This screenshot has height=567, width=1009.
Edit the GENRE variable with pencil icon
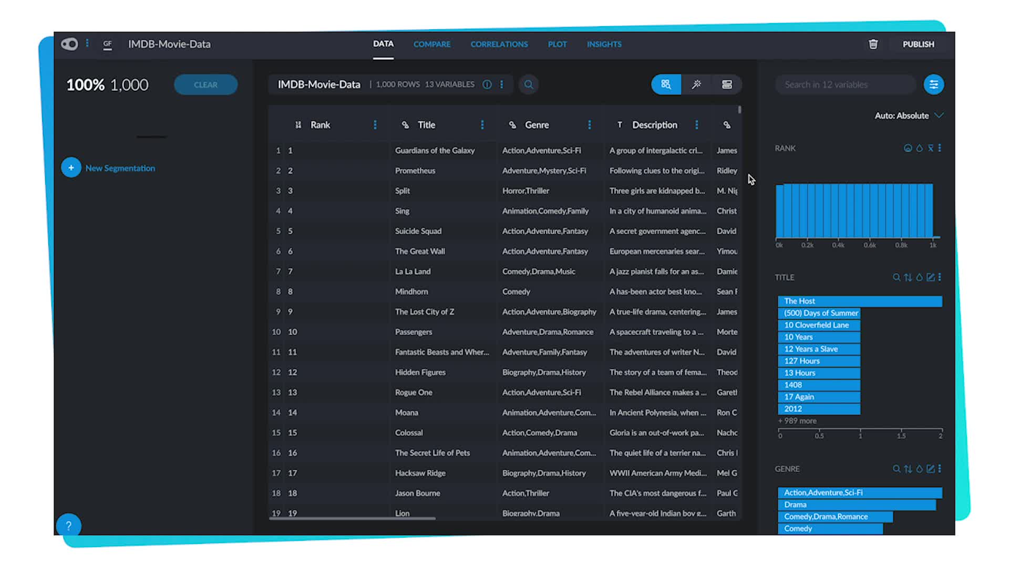tap(930, 469)
